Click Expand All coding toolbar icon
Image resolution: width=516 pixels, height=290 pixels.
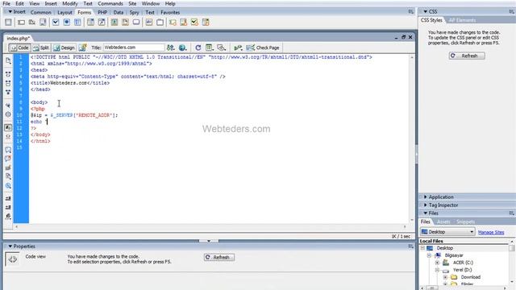[8, 92]
